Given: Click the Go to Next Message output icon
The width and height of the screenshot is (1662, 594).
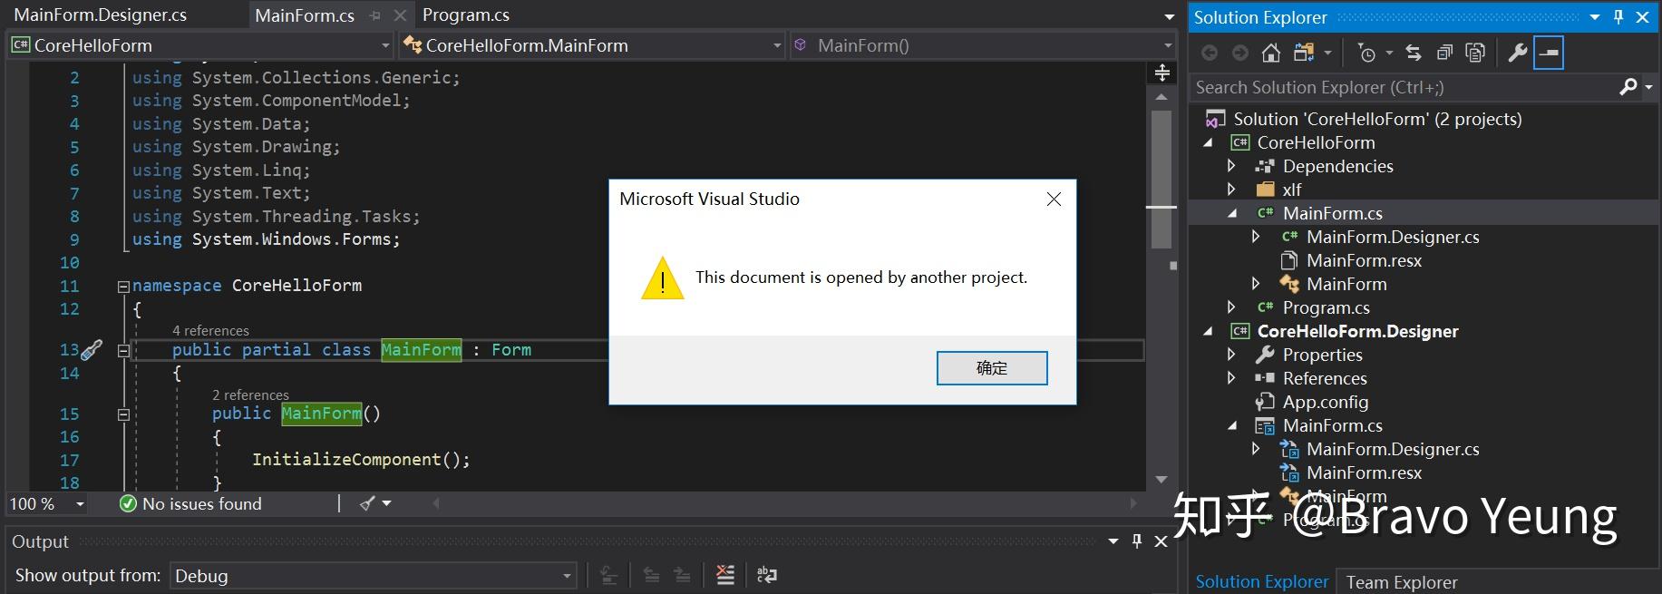Looking at the screenshot, I should click(x=682, y=575).
